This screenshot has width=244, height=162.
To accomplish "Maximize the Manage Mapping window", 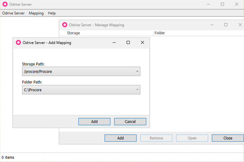I will click(x=226, y=25).
